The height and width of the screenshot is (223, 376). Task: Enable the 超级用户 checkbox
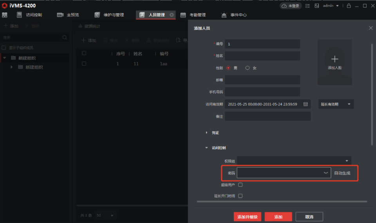coord(240,185)
